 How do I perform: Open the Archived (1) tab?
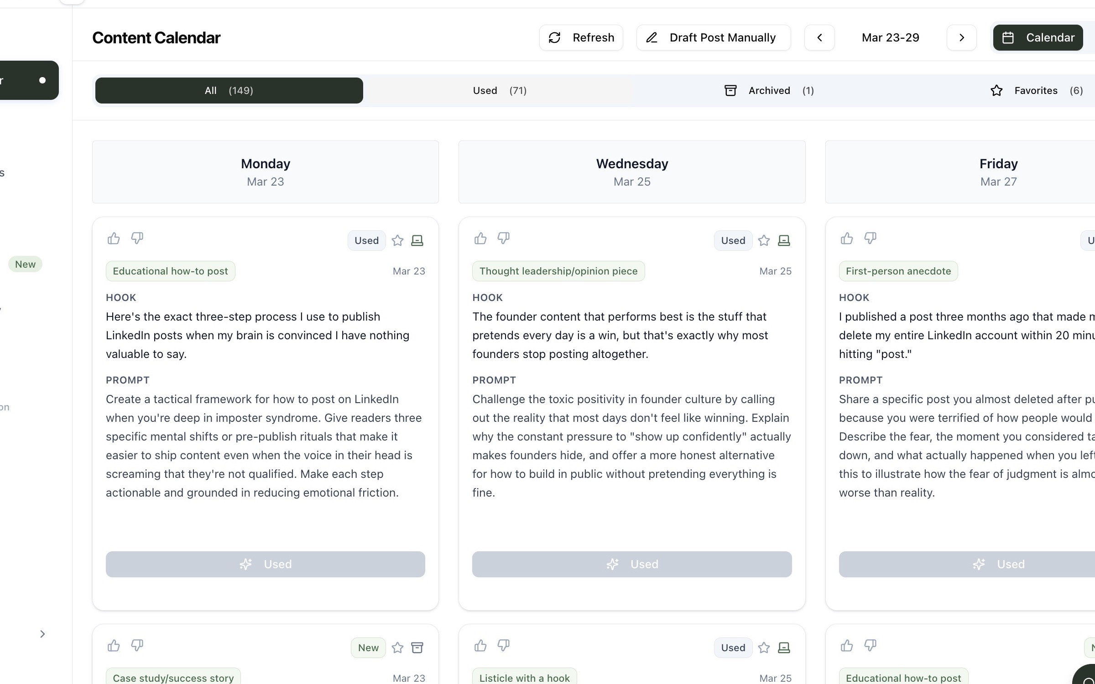pyautogui.click(x=769, y=90)
